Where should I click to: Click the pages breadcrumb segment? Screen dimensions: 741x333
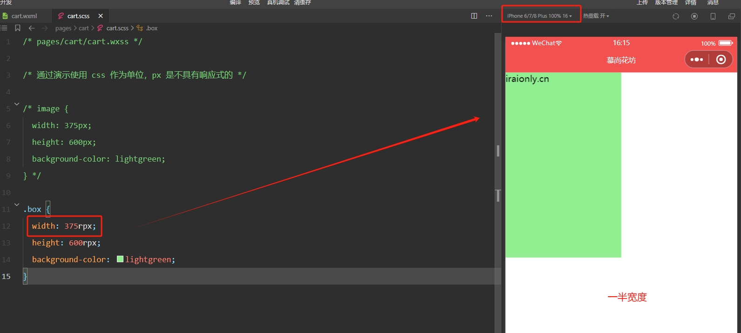click(63, 28)
